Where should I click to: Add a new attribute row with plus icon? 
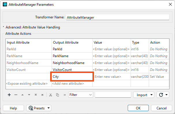click(9, 95)
